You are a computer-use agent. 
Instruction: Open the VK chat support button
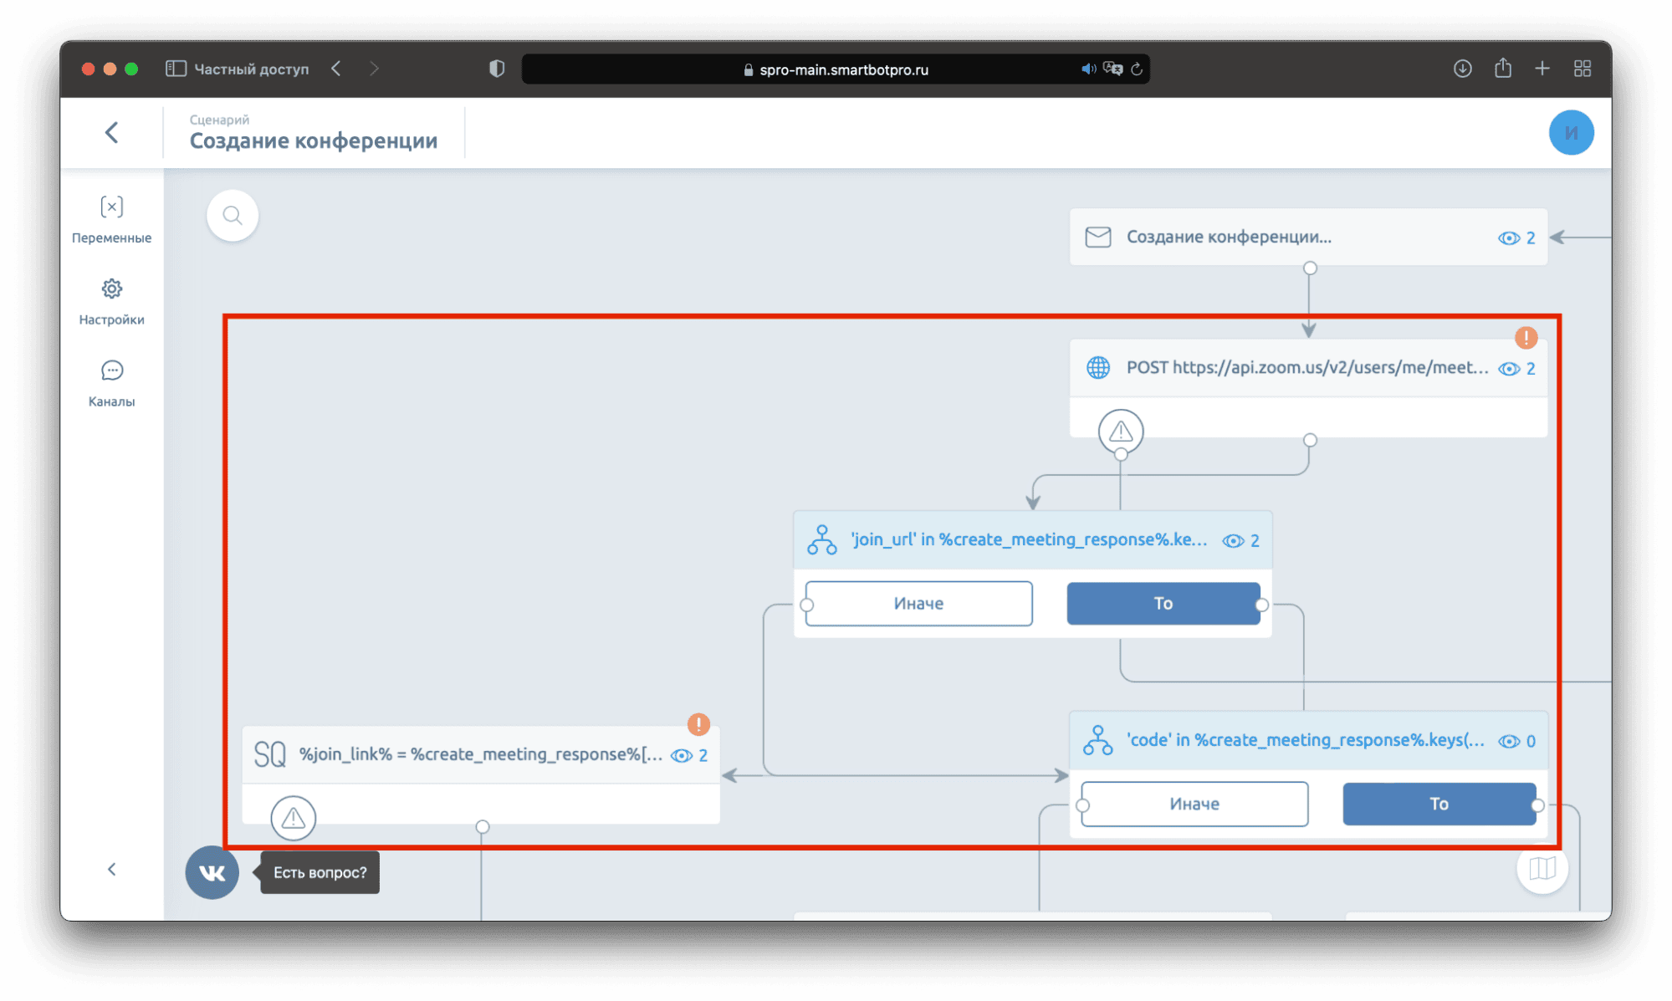pyautogui.click(x=212, y=872)
